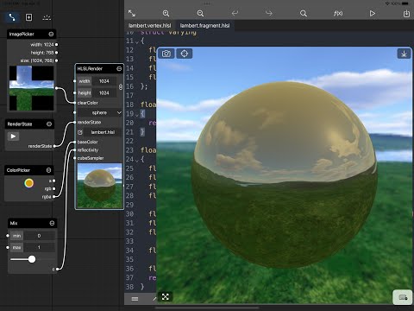Collapse the ImagePicker node
The height and width of the screenshot is (311, 414).
[x=51, y=34]
